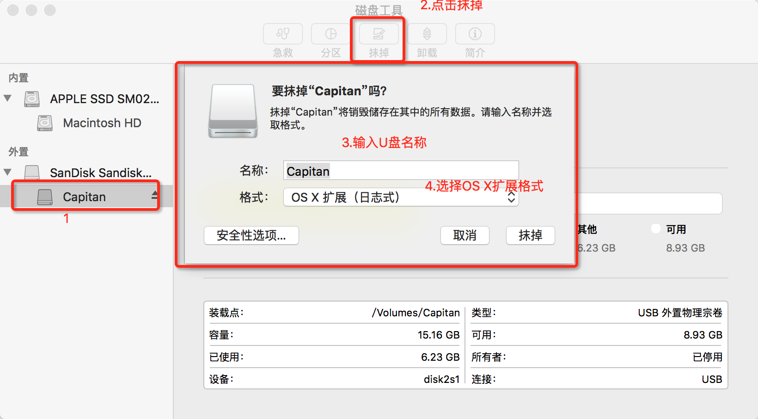Select the Macintosh HD volume icon

pyautogui.click(x=45, y=123)
